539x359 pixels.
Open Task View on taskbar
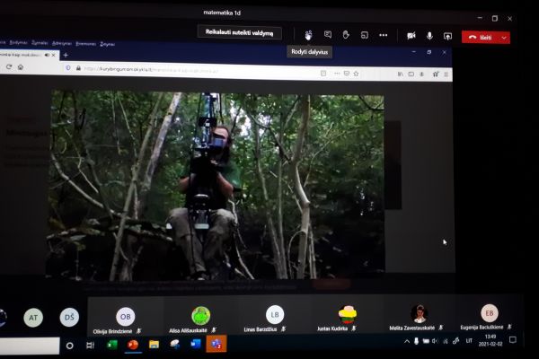pyautogui.click(x=90, y=346)
